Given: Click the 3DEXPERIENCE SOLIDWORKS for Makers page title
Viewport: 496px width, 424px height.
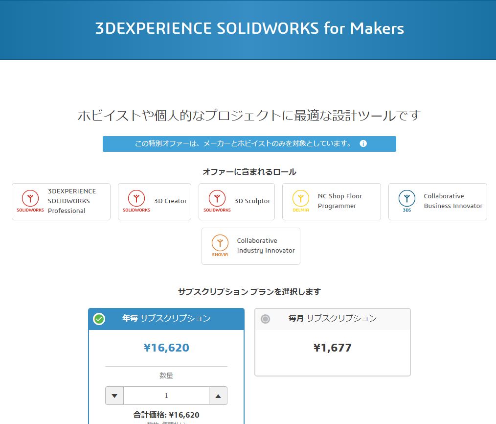Looking at the screenshot, I should pos(249,28).
